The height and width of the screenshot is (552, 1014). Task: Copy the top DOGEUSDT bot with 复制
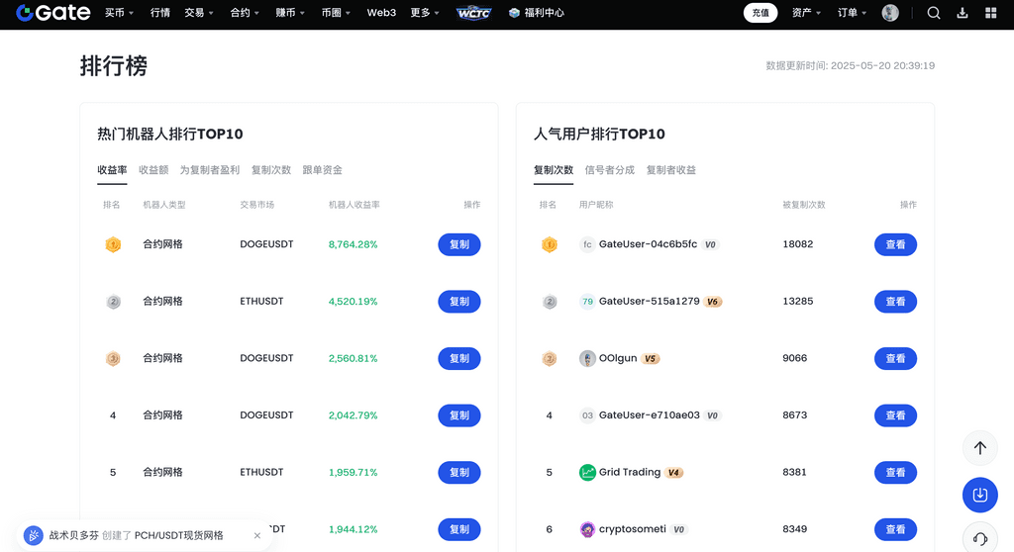point(459,244)
